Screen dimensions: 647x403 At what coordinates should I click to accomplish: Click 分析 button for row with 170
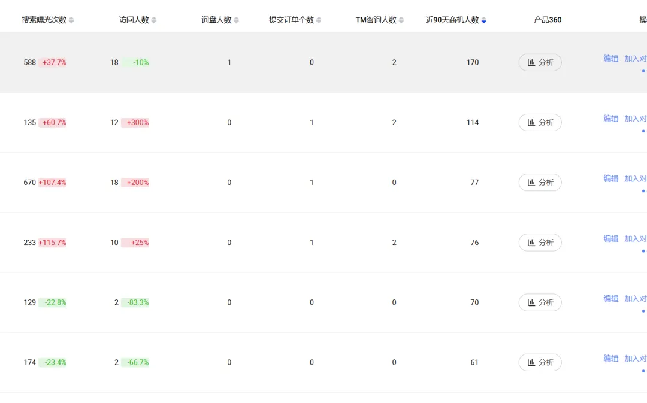point(540,62)
